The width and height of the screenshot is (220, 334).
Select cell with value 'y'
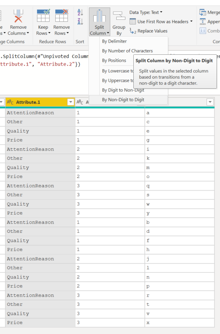[x=179, y=213]
